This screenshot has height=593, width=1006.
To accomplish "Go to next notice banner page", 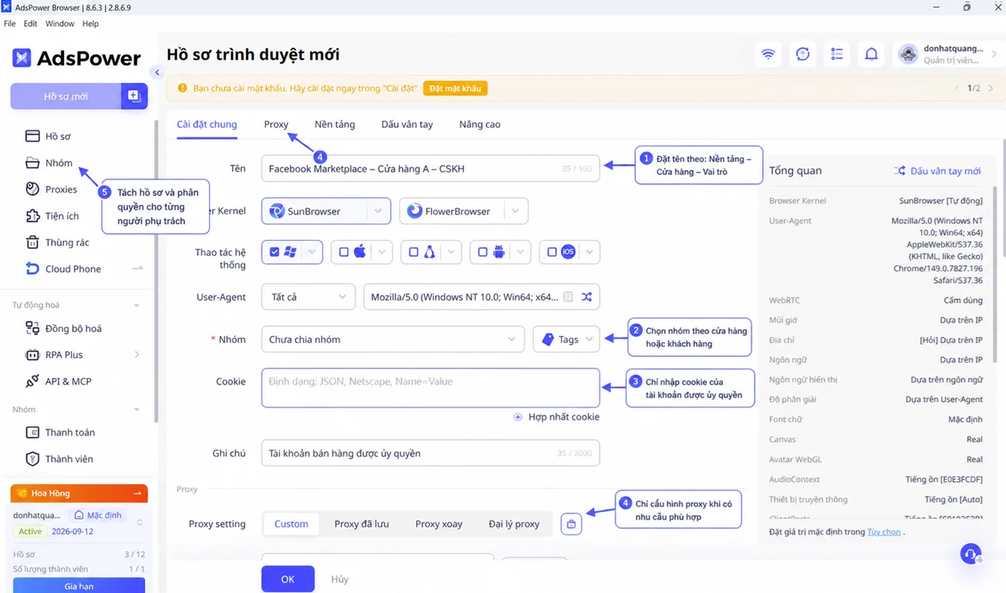I will (x=991, y=89).
